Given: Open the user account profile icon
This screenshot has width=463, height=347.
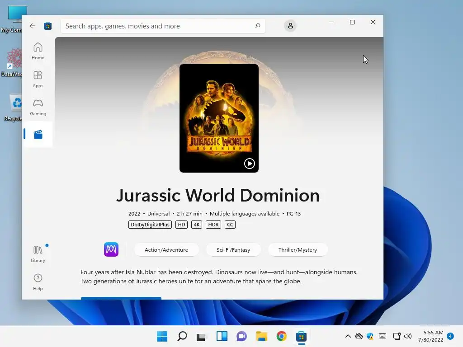Looking at the screenshot, I should (x=290, y=26).
